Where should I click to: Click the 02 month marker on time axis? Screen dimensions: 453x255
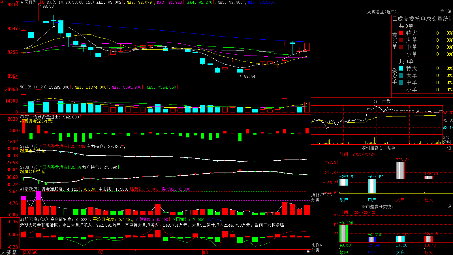(x=101, y=252)
